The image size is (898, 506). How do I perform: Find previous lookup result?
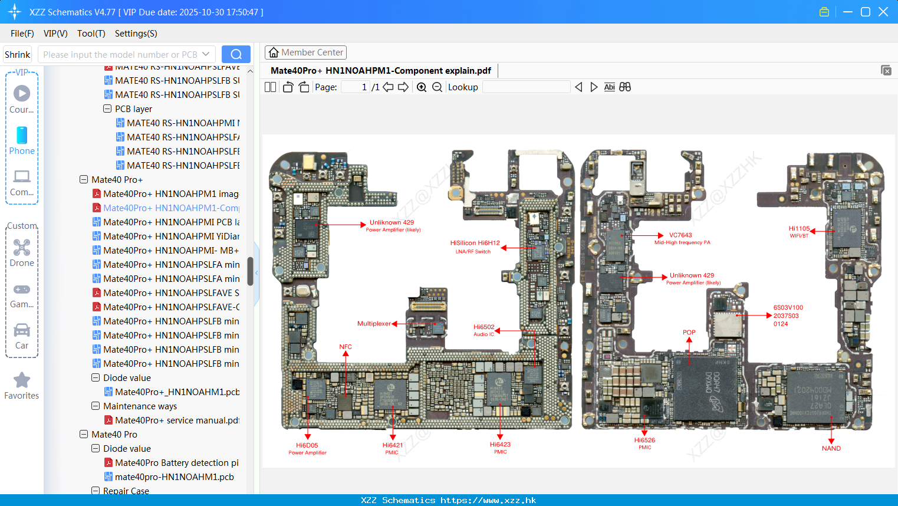pyautogui.click(x=578, y=87)
